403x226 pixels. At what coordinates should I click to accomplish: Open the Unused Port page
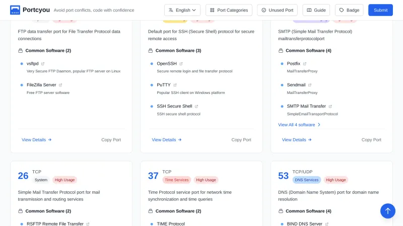tap(277, 10)
